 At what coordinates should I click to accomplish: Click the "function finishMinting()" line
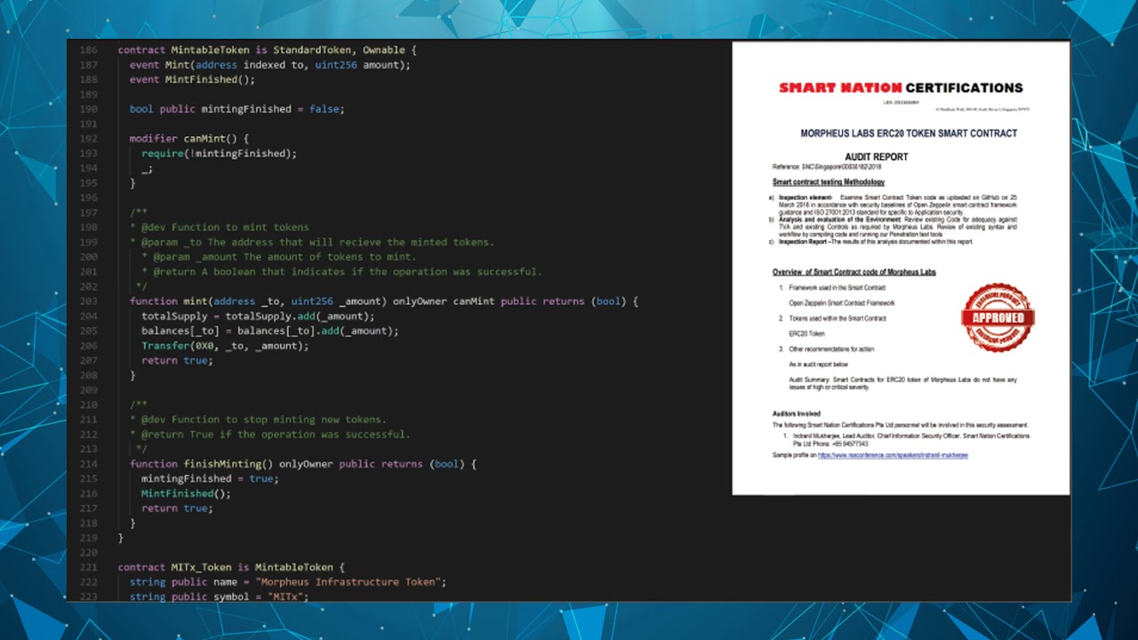click(303, 464)
